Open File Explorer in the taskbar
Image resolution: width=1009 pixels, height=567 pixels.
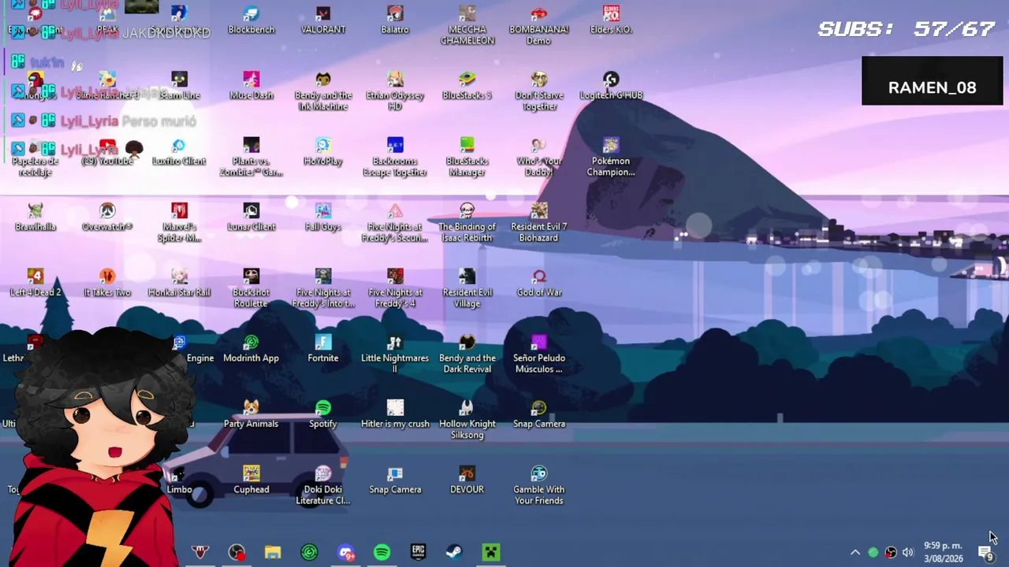click(x=273, y=552)
